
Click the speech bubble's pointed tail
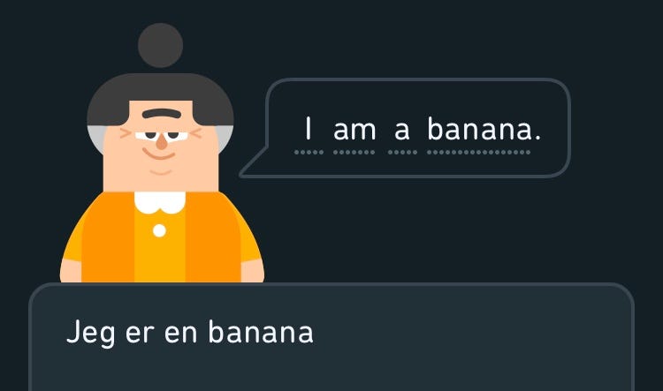255,164
